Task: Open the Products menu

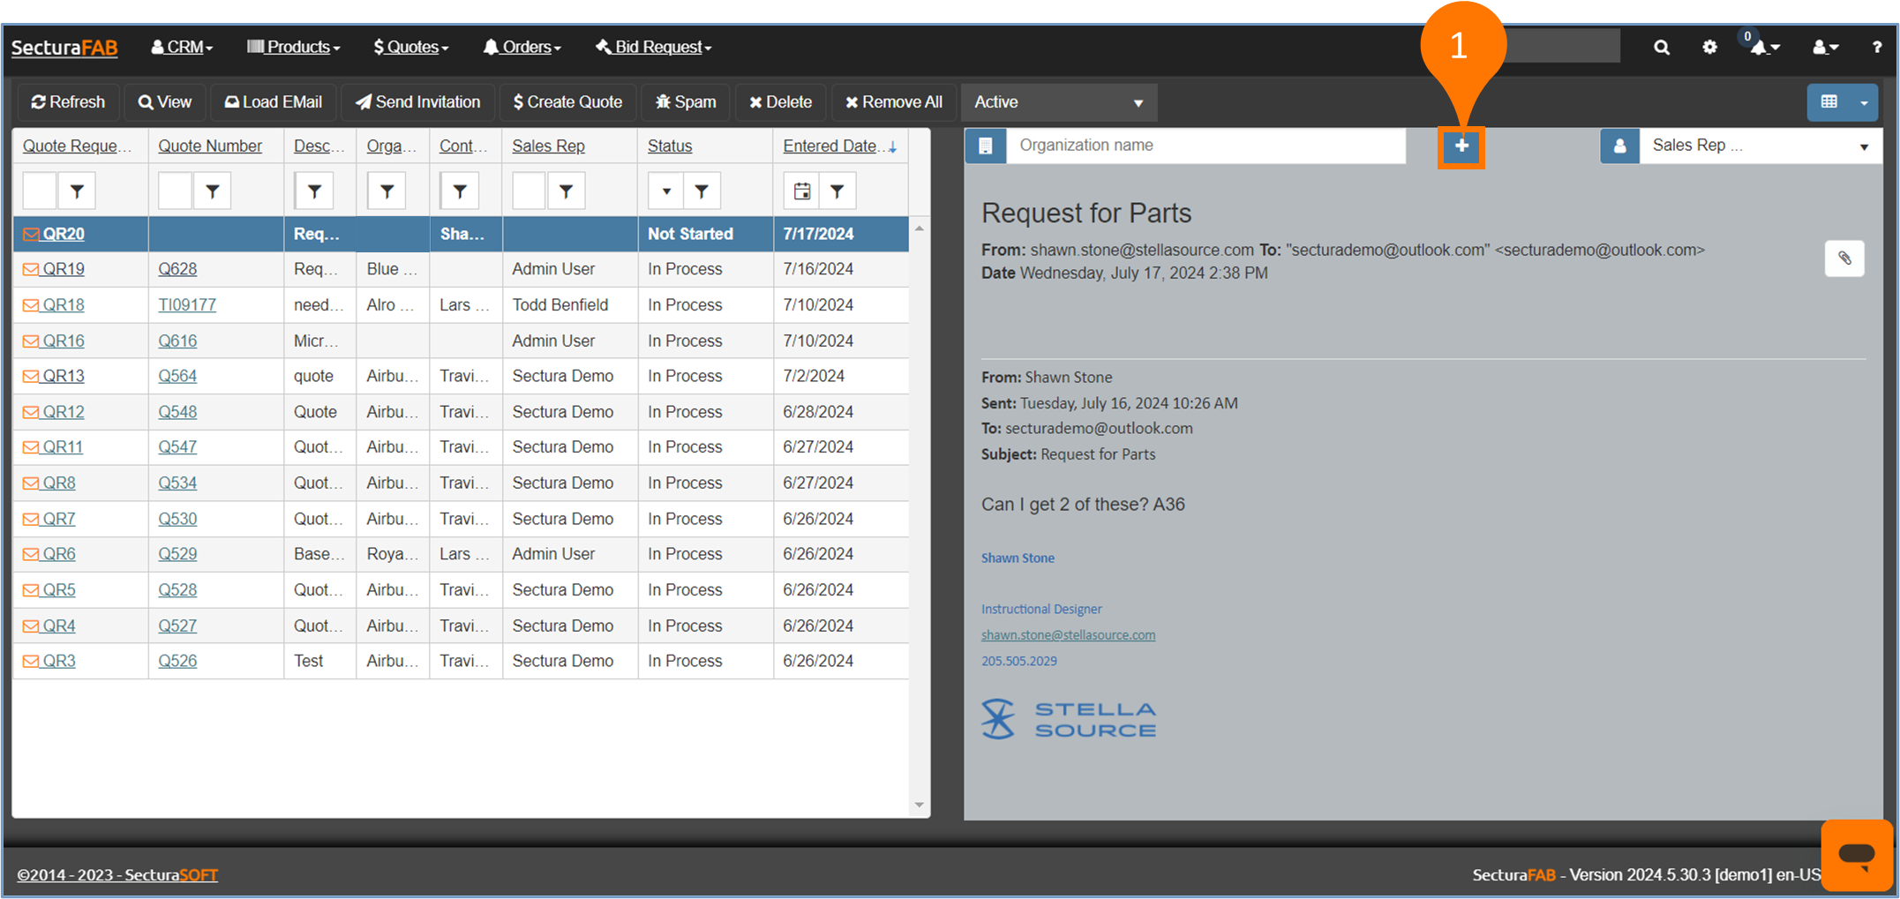Action: [293, 48]
